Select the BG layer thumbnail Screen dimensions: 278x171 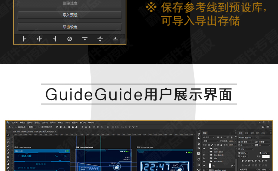210,165
